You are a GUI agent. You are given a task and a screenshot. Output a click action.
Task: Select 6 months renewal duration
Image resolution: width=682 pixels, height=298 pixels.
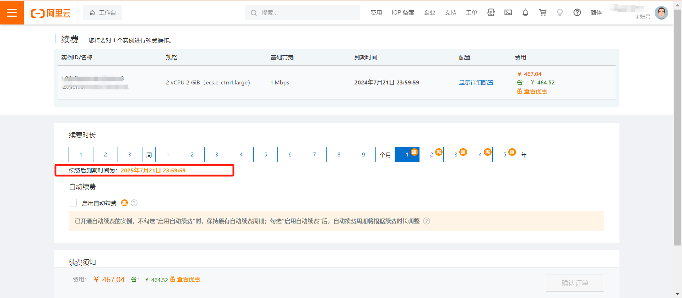[290, 155]
